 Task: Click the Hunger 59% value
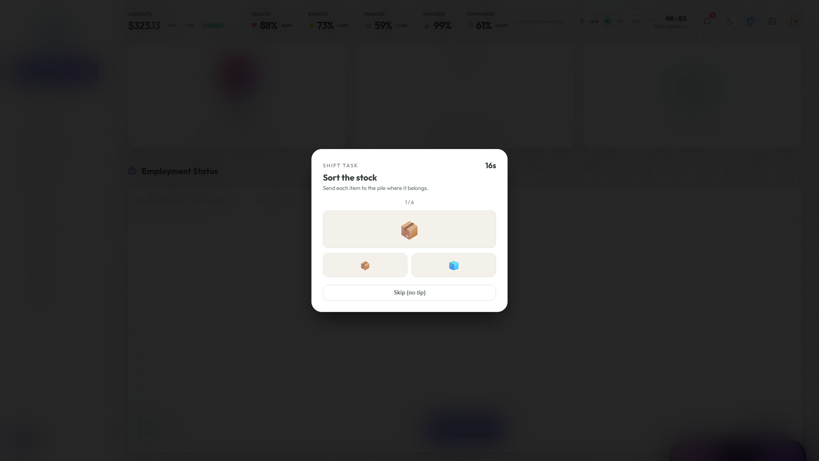(x=383, y=26)
